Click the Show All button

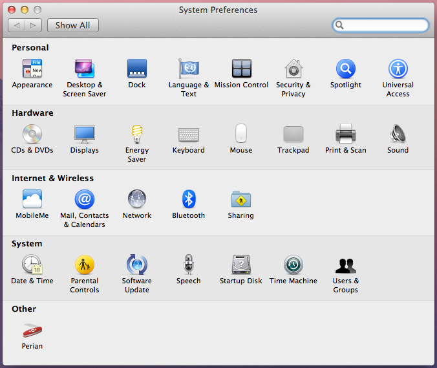point(73,25)
